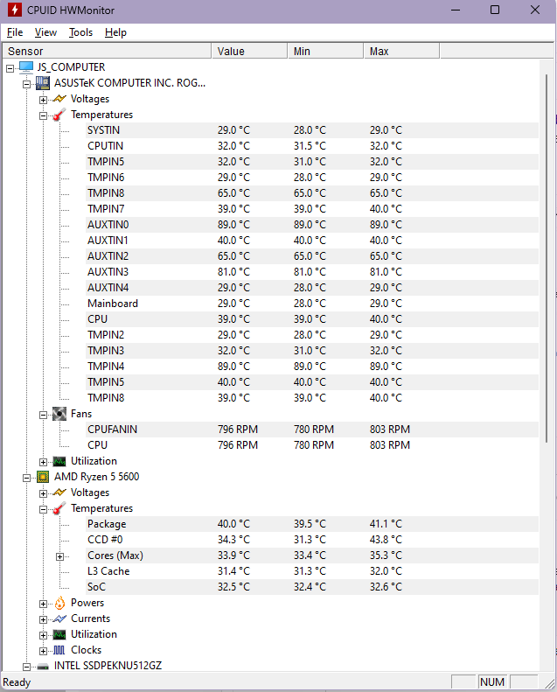
Task: Collapse the ASUSTeK COMPUTER INC. node
Action: point(26,84)
